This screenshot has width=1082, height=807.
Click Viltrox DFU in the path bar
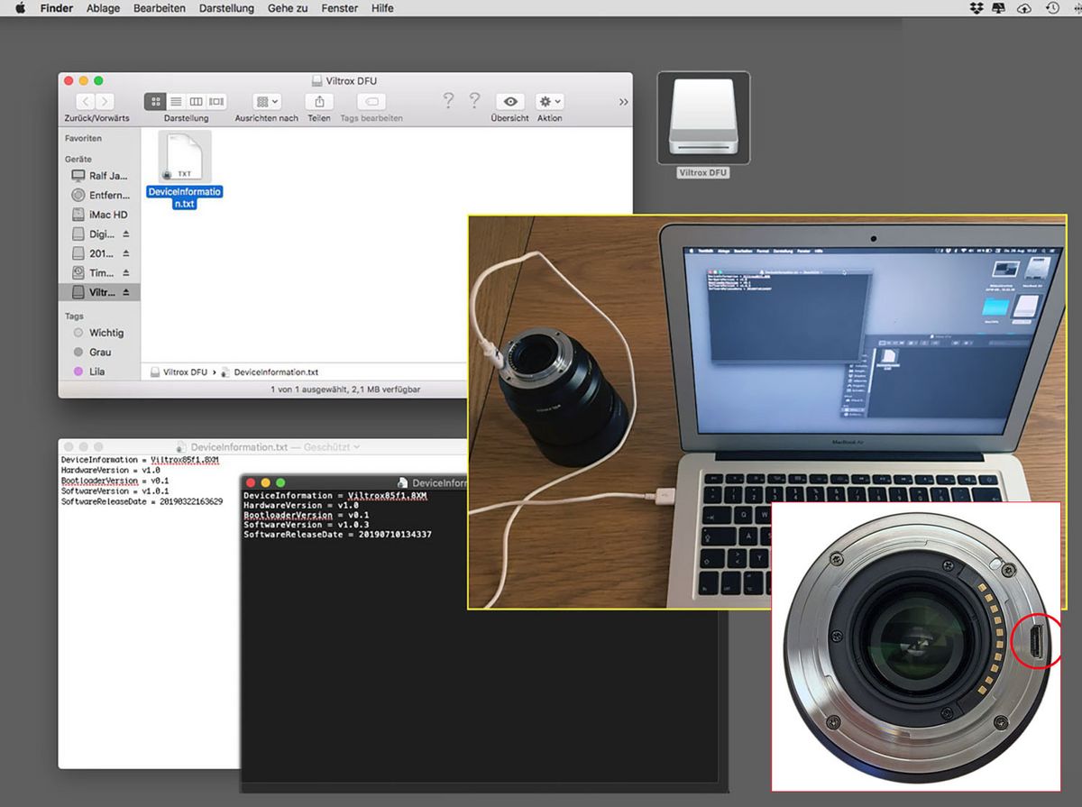[x=178, y=371]
